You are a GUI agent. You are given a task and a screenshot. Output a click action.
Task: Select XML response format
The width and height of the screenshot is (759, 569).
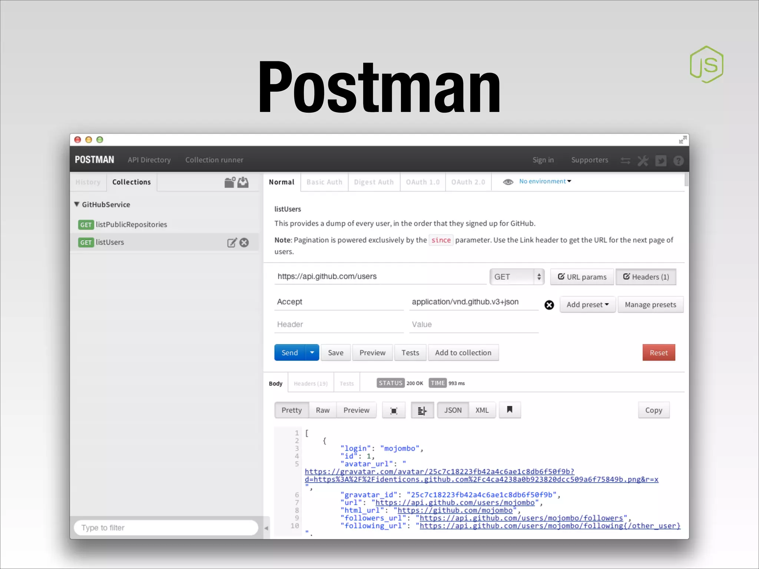[x=482, y=410]
